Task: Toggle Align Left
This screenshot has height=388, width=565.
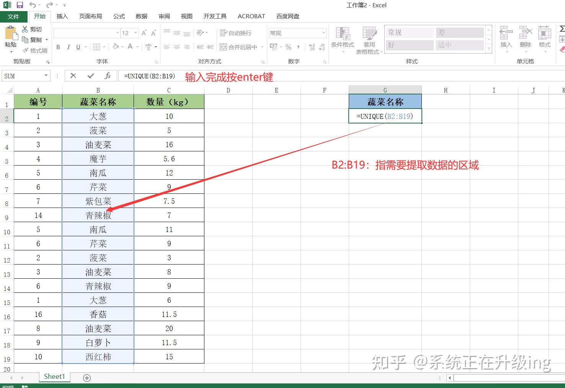Action: pos(167,47)
